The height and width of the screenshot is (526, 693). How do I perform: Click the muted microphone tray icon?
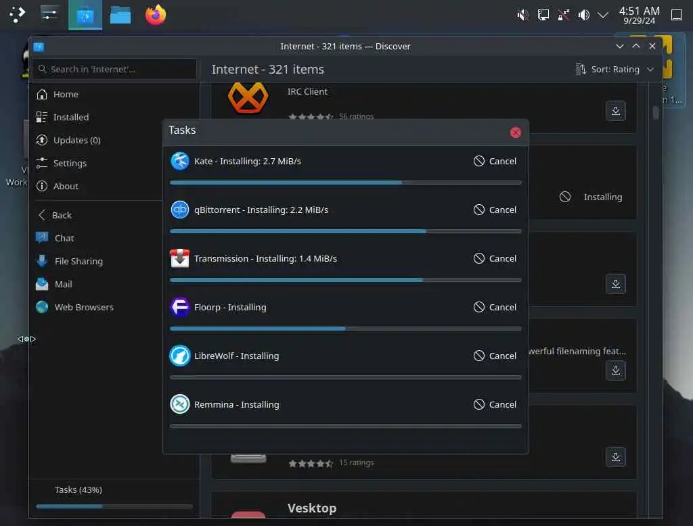coord(522,15)
